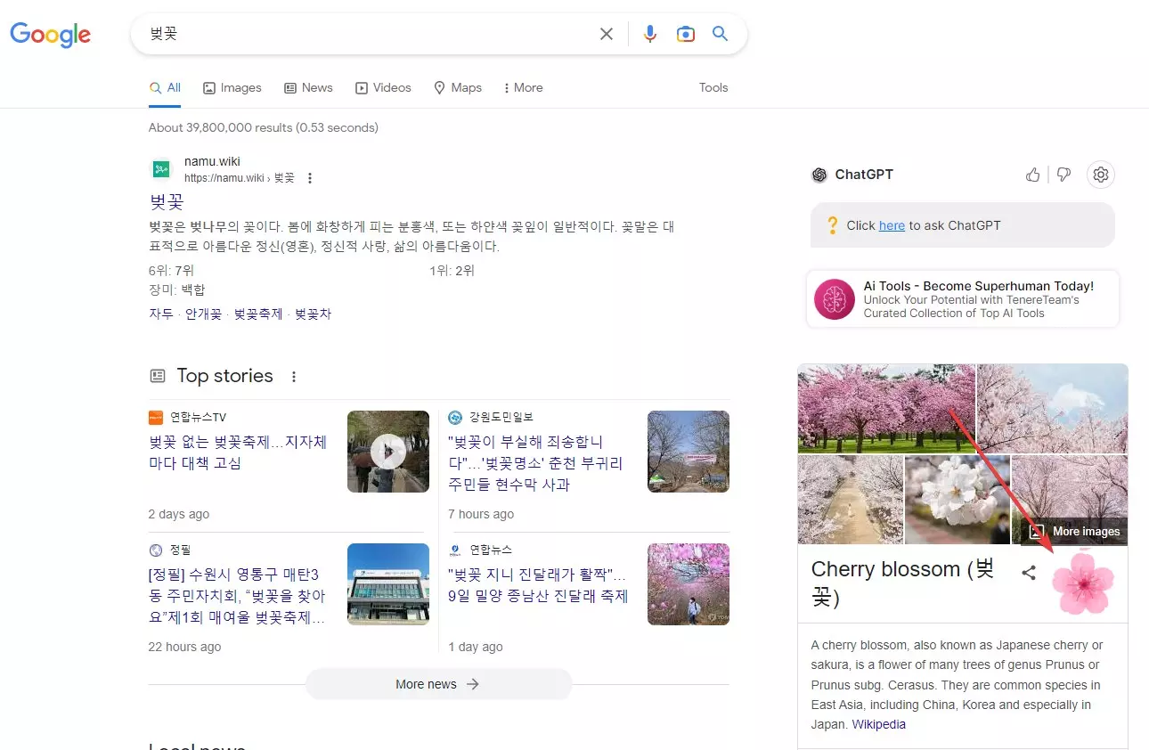This screenshot has height=750, width=1149.
Task: Submit search using the magnifier icon
Action: click(721, 33)
